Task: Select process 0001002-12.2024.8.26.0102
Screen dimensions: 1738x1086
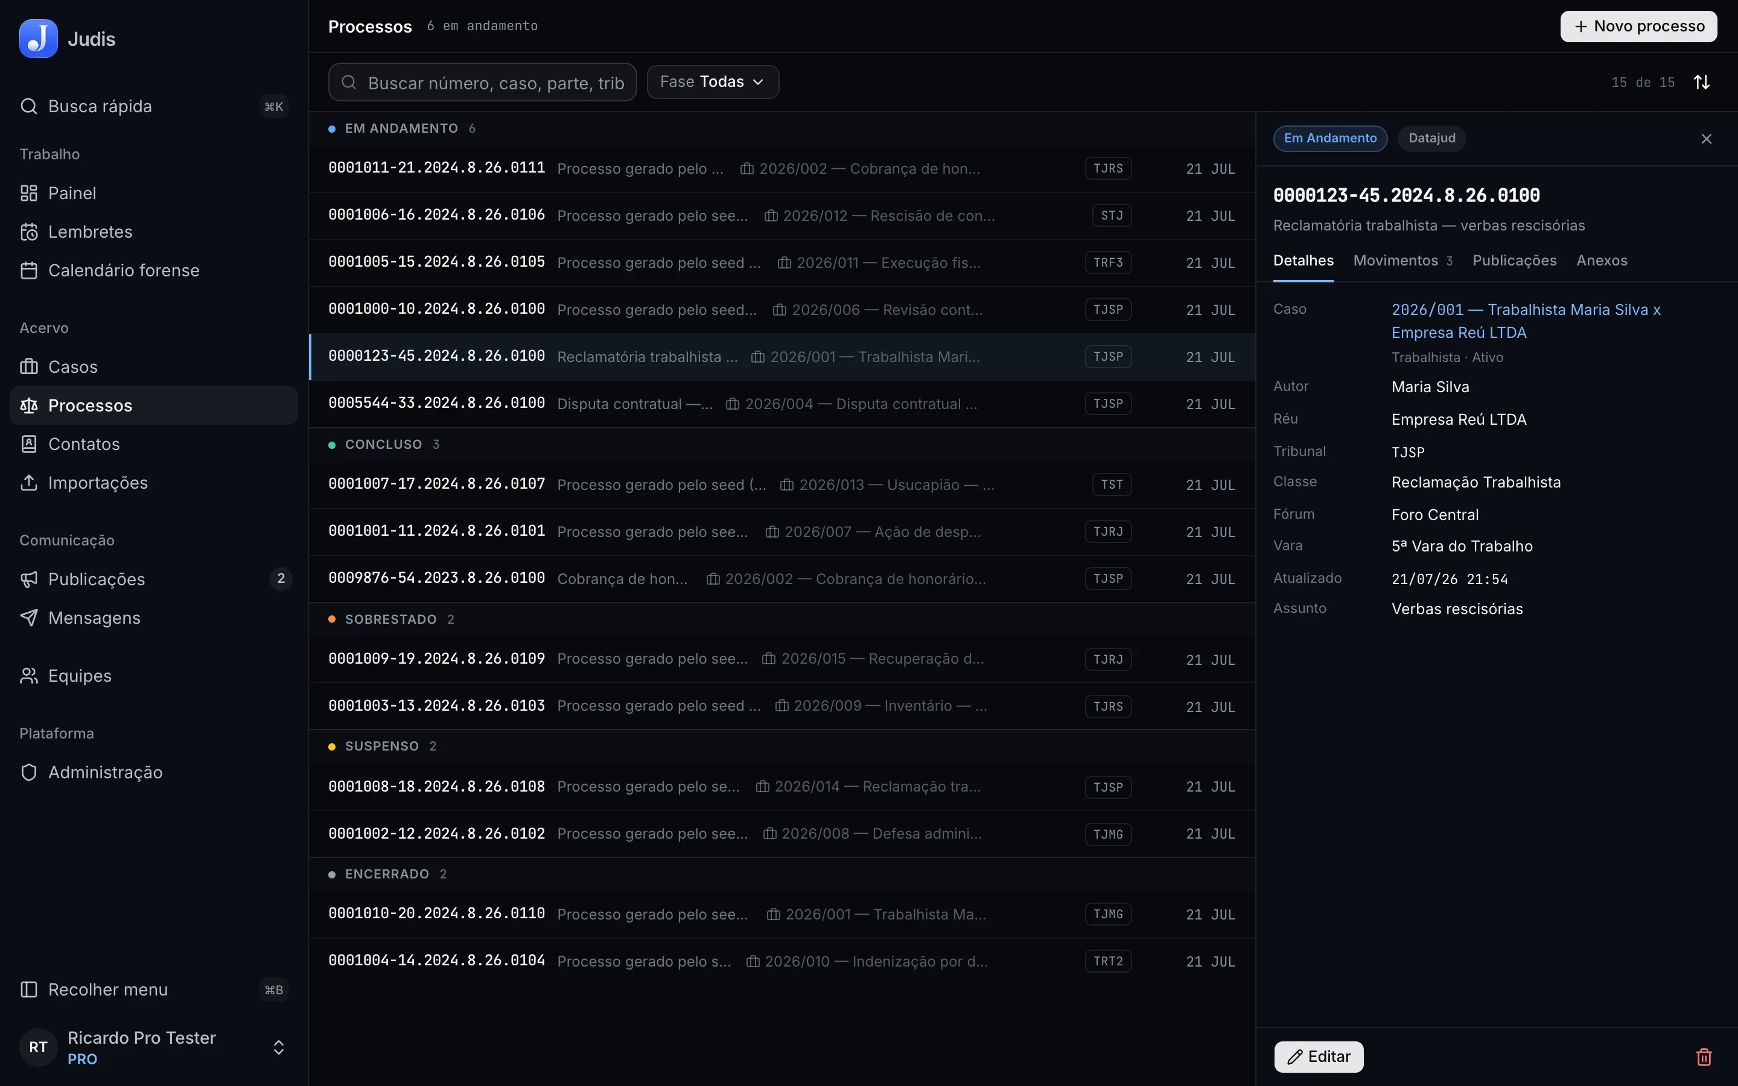Action: 781,834
